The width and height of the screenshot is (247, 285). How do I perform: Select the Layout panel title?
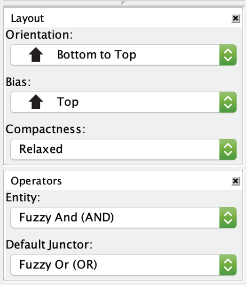point(28,19)
